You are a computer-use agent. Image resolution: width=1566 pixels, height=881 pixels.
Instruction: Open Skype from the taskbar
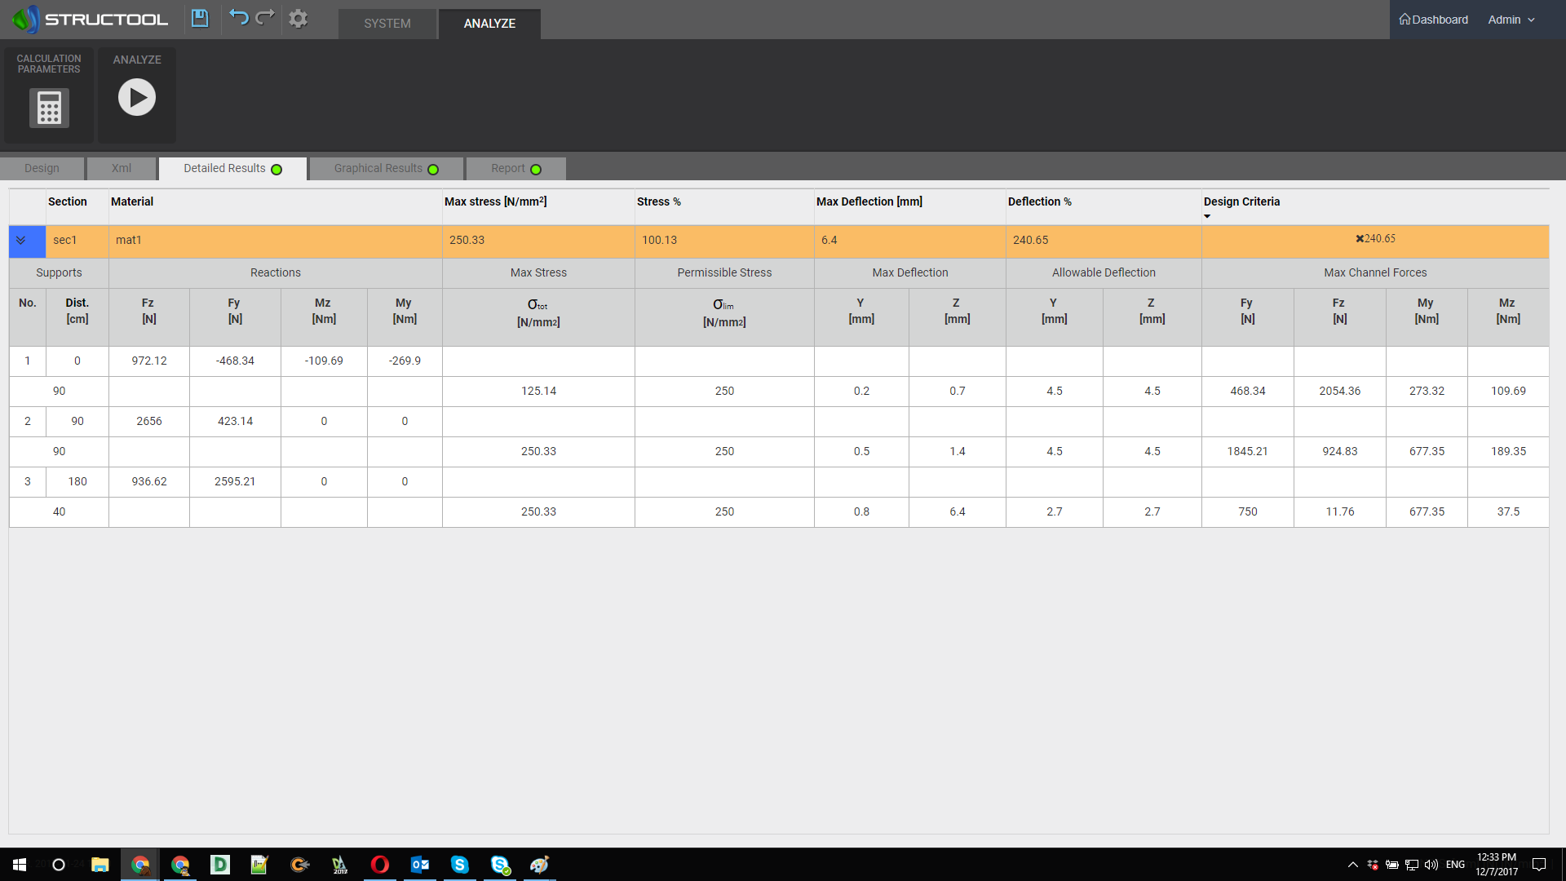[x=460, y=865]
